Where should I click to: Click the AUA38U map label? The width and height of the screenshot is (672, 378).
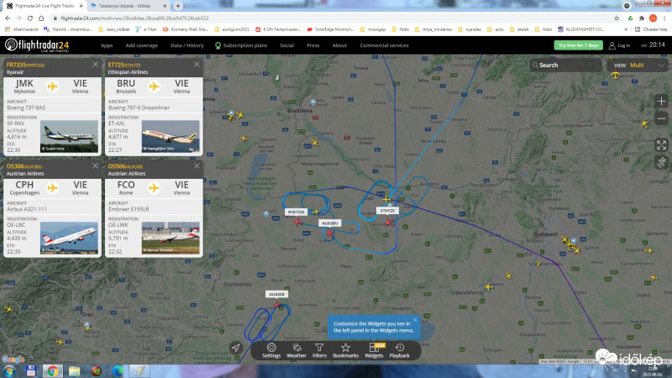pos(329,223)
